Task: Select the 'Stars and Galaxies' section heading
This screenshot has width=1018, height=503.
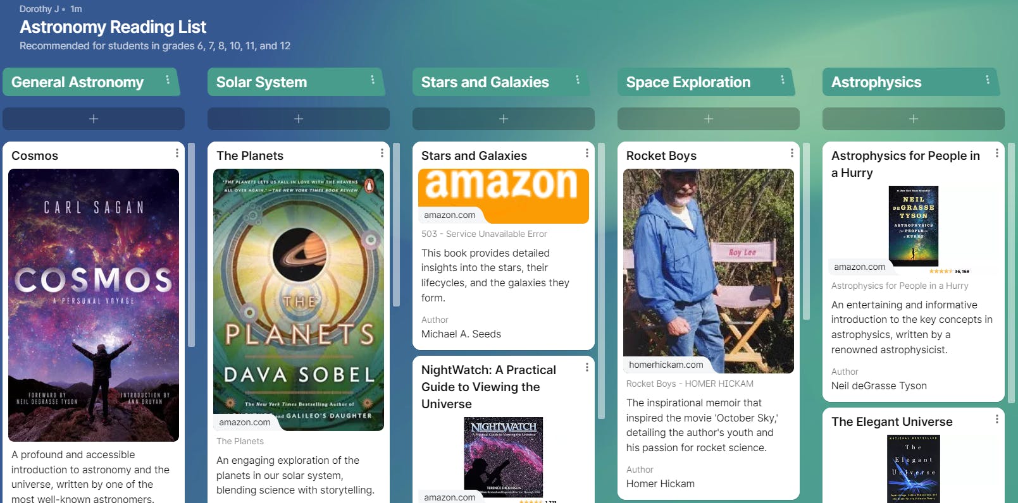Action: point(485,82)
